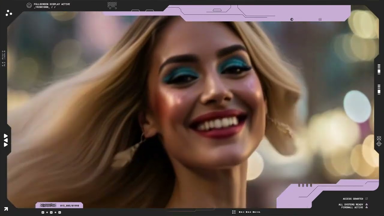Click the "ALL SYSTEMS READY" status text
The image size is (384, 216).
(x=351, y=205)
